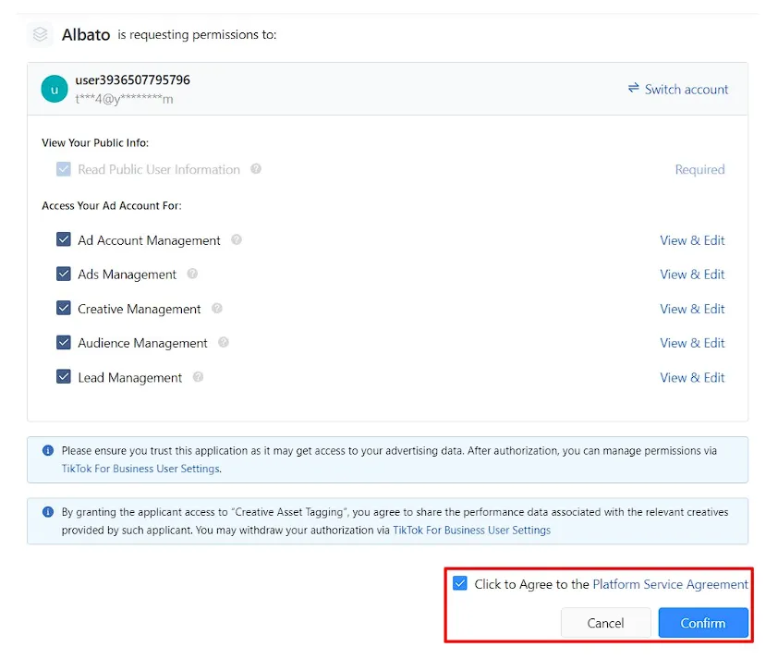Click the Lead Management label

tap(130, 378)
